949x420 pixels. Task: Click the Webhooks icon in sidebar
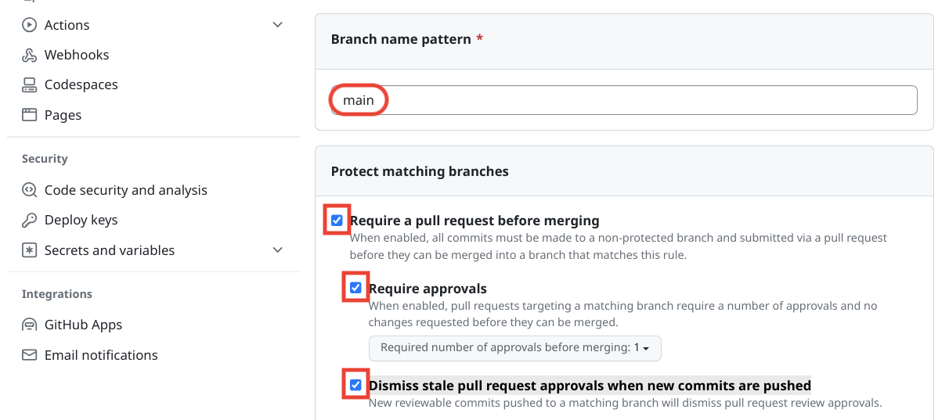pyautogui.click(x=30, y=55)
